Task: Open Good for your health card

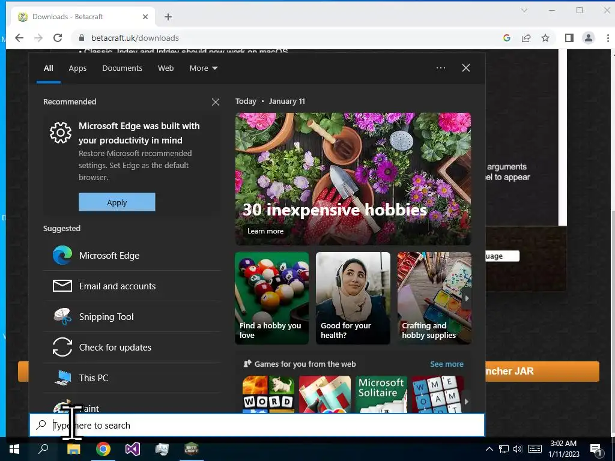Action: pyautogui.click(x=353, y=298)
